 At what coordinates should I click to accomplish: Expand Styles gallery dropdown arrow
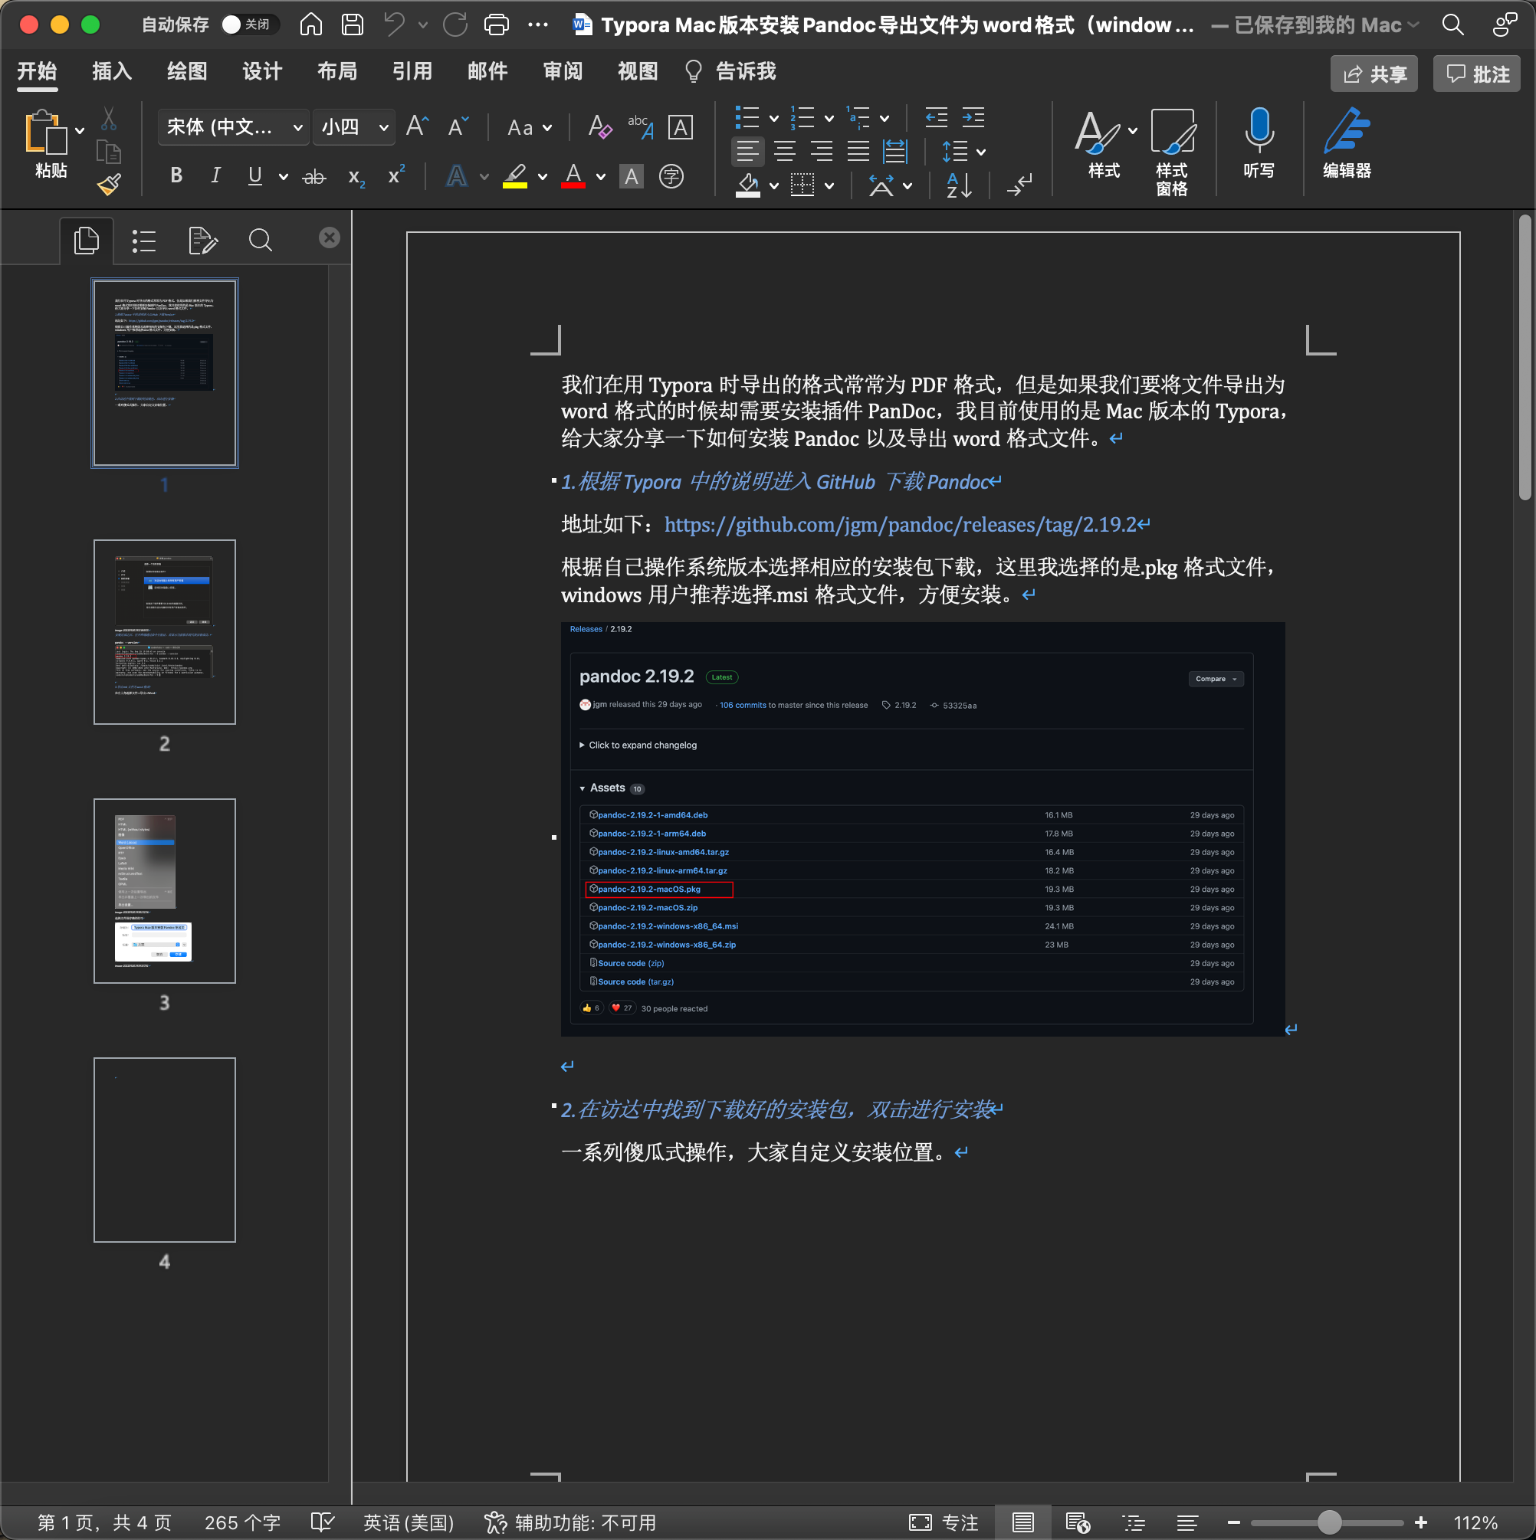(1133, 131)
